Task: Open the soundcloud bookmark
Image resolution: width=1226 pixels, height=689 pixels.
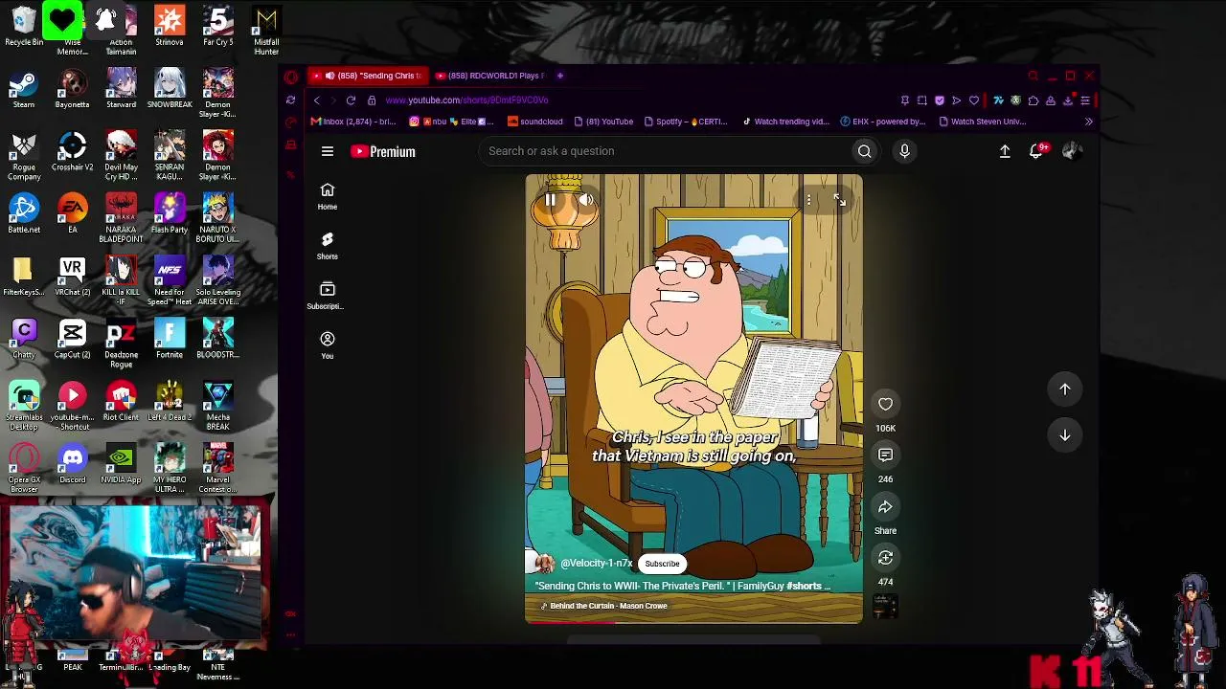Action: click(535, 122)
